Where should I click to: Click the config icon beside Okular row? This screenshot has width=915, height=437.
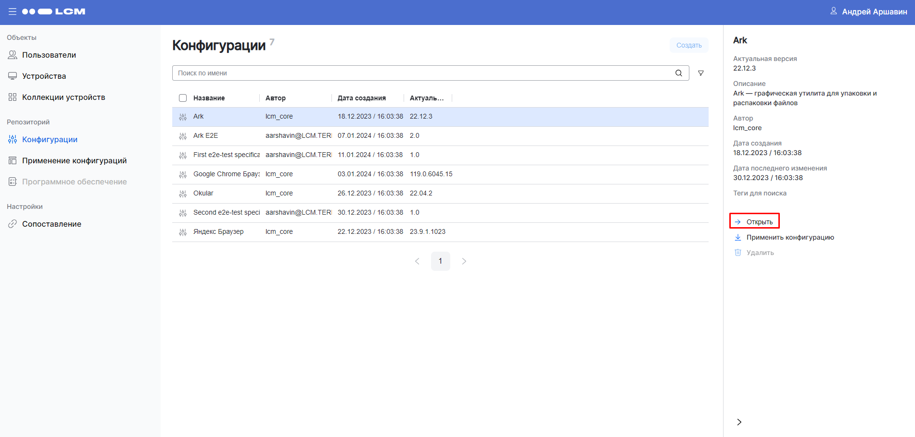pyautogui.click(x=183, y=194)
